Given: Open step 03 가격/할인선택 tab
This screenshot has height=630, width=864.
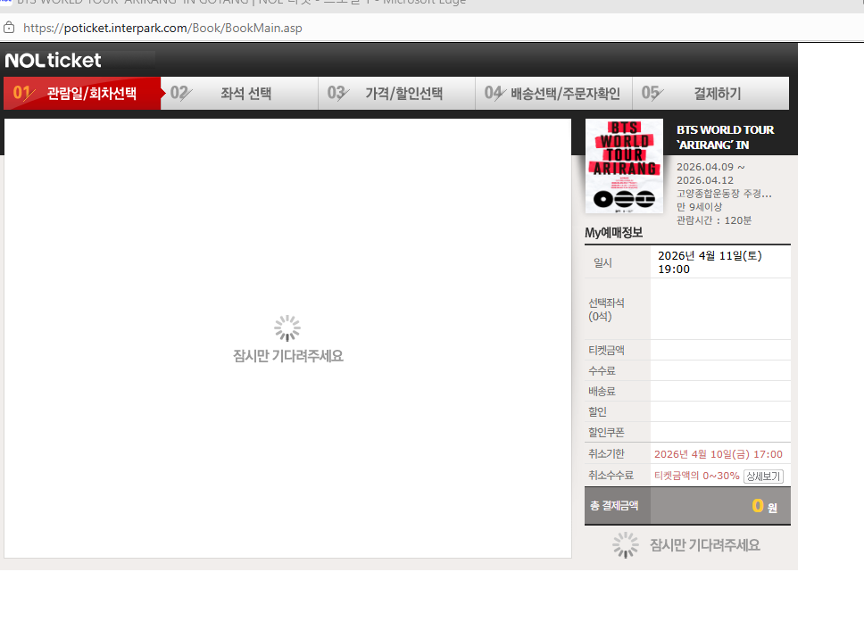Looking at the screenshot, I should click(396, 93).
